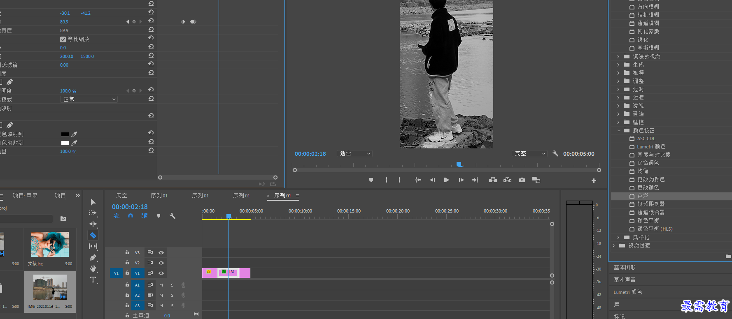This screenshot has height=319, width=732.
Task: Select the 高斯模糊 effect
Action: [x=648, y=48]
